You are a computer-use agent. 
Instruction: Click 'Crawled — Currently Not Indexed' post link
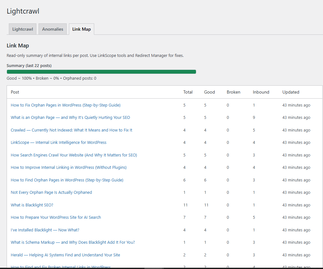[x=71, y=130]
